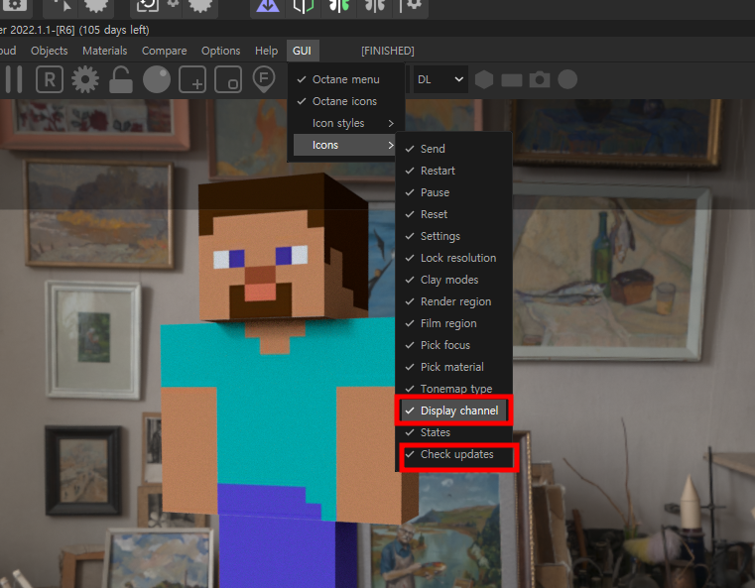Activate the Render region icon
Viewport: 755px width, 588px height.
point(192,79)
